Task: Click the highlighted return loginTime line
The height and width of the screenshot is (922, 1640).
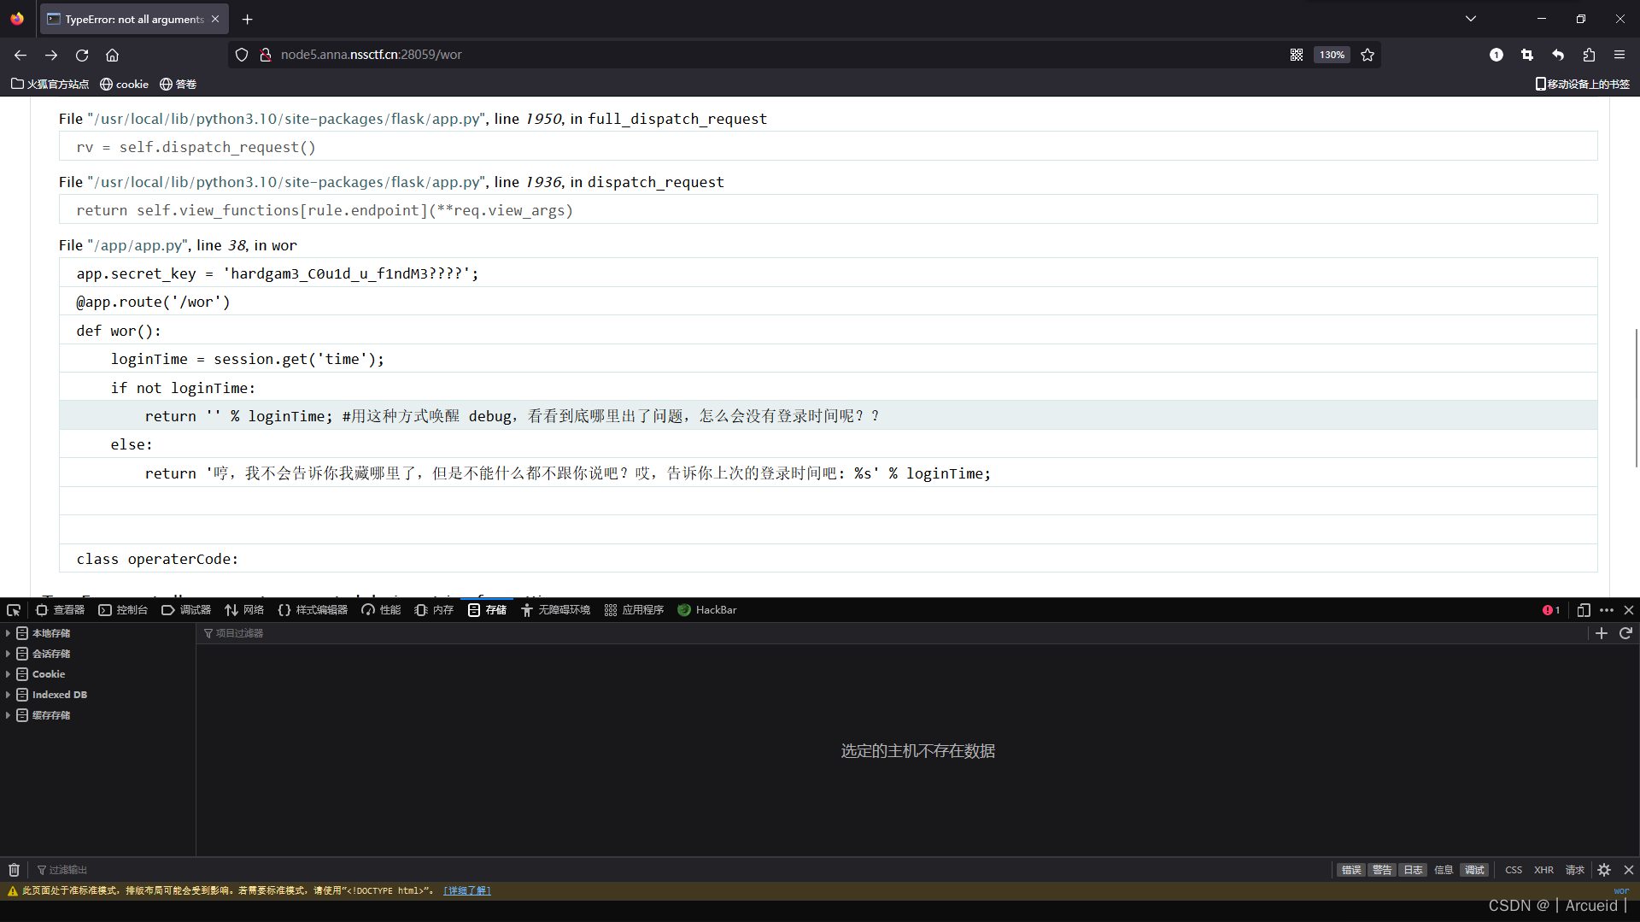Action: point(828,416)
